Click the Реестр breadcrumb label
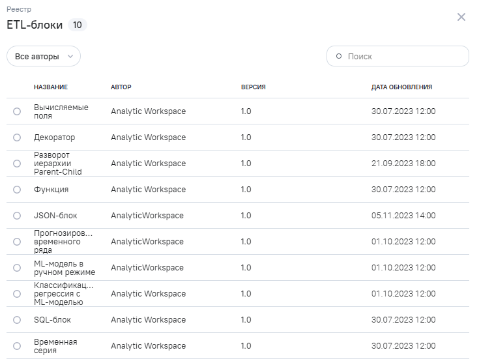 [19, 10]
